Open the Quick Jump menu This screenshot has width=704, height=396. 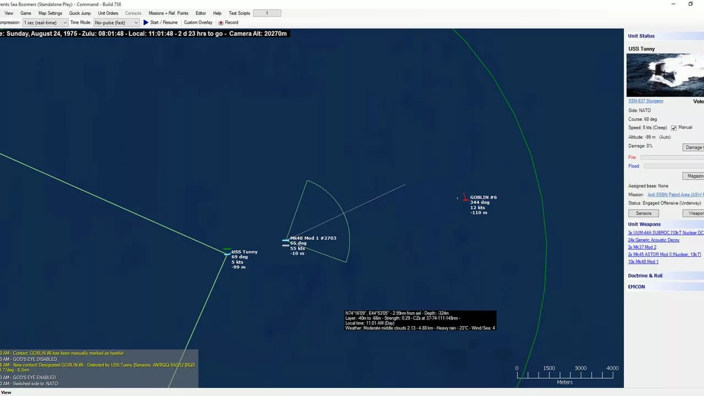tap(80, 13)
